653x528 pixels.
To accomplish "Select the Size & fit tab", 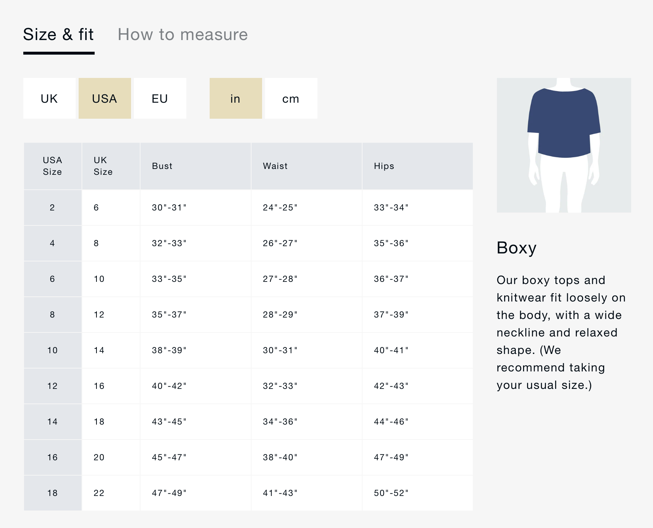I will point(59,35).
